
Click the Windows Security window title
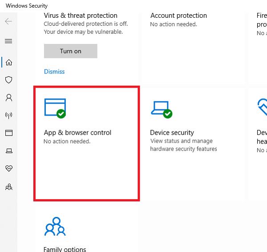coord(27,6)
